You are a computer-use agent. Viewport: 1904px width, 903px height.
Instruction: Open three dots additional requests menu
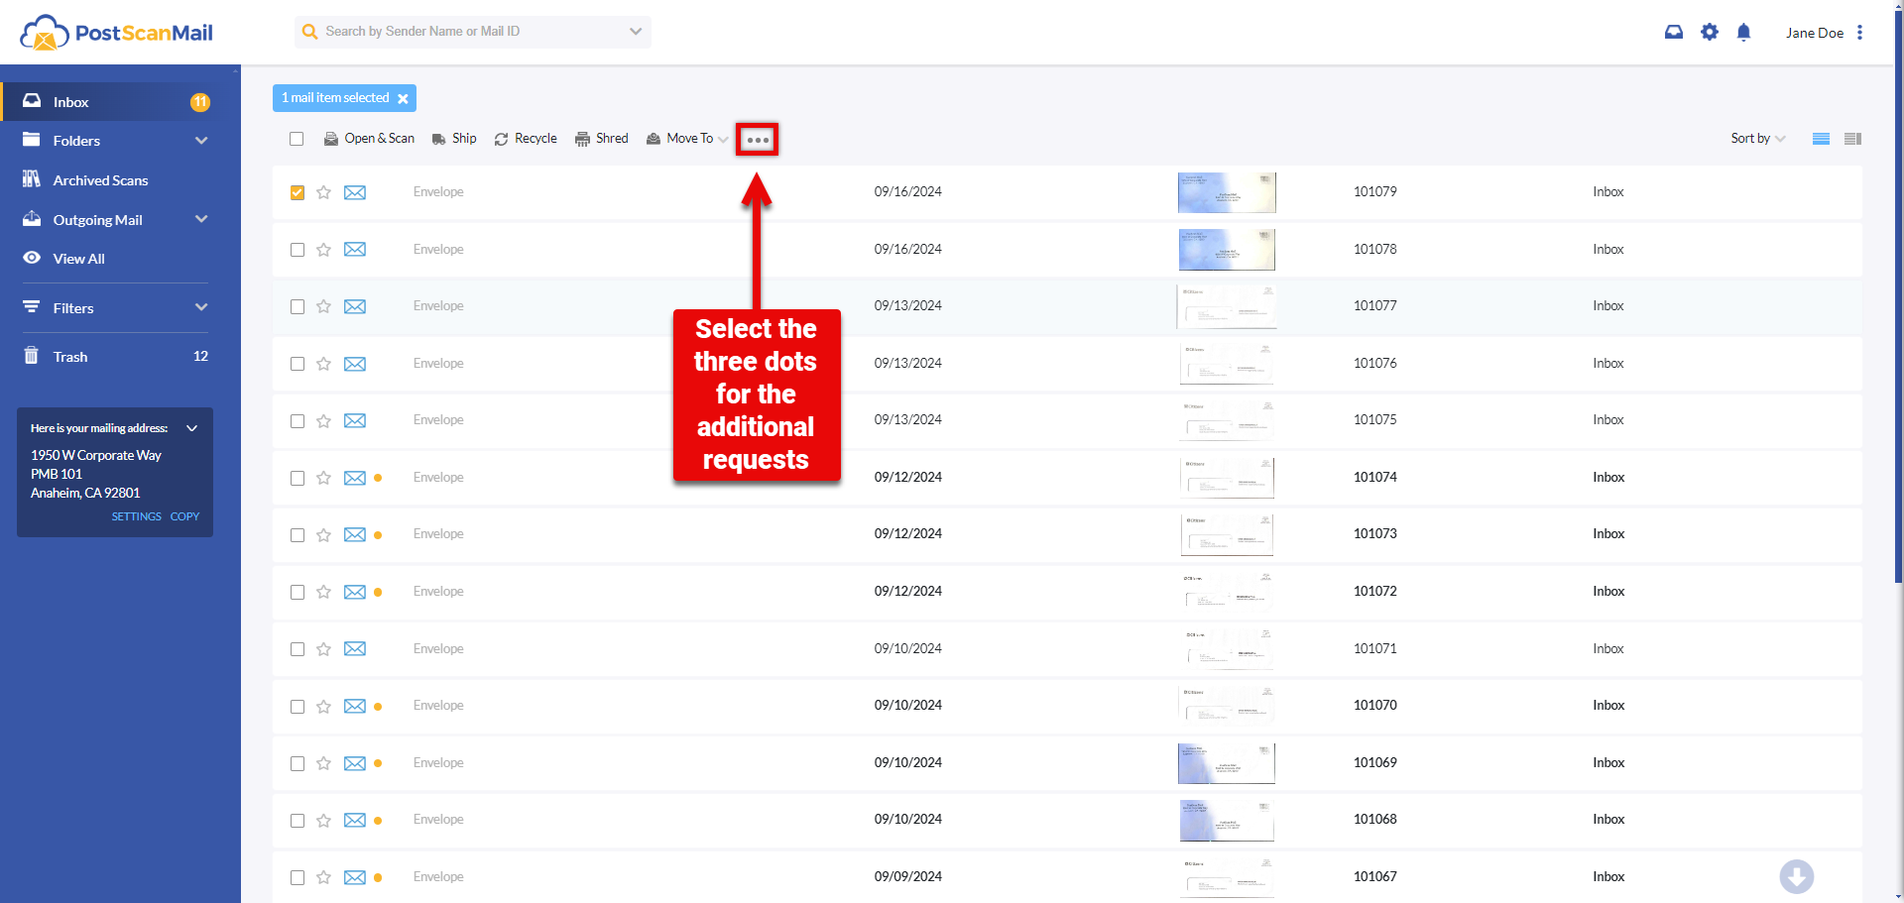pos(758,140)
